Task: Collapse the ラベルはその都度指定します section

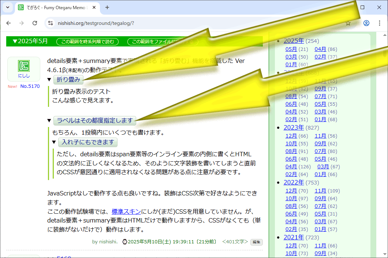Action: click(94, 120)
